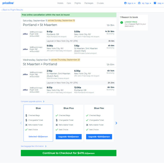The image size is (164, 163).
Task: Click the 12:06a arrival time
Action: [x=78, y=87]
